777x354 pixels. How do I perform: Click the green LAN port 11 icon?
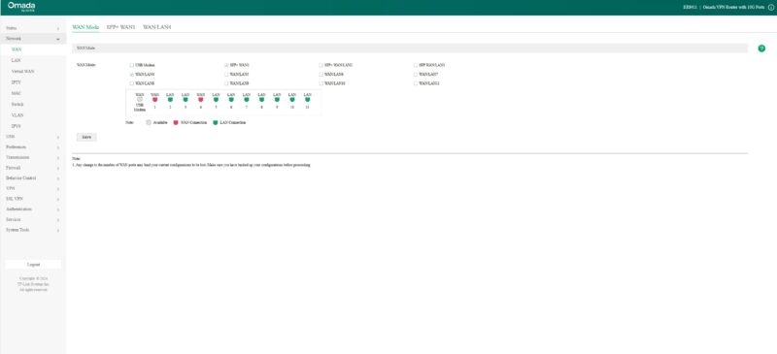(307, 100)
